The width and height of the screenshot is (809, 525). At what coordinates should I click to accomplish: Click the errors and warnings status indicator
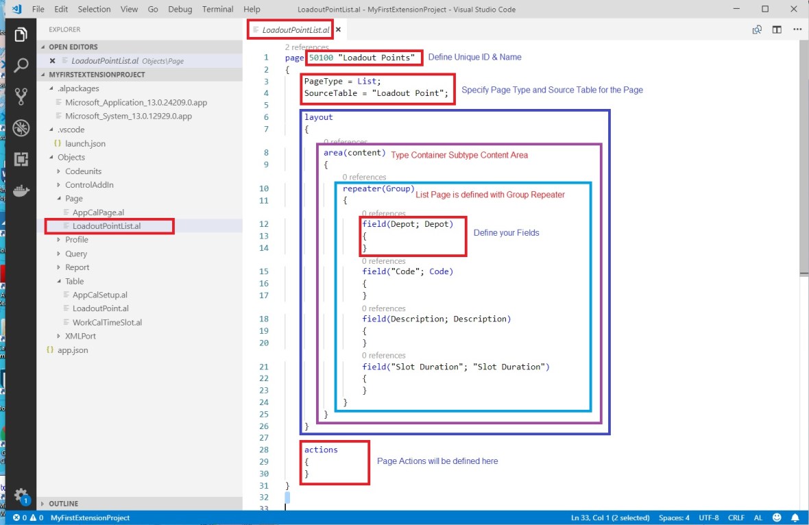tap(27, 517)
